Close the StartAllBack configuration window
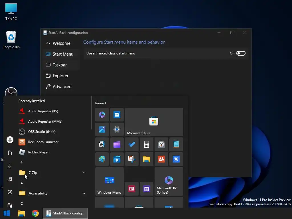 tap(245, 33)
